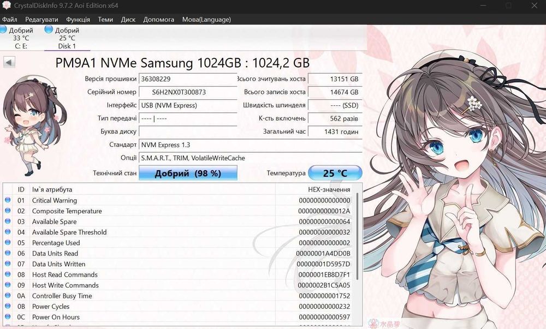
Task: Click the rotation rate value ---- (SSD)
Action: coord(335,105)
